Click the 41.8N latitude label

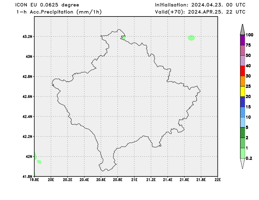(x=27, y=176)
